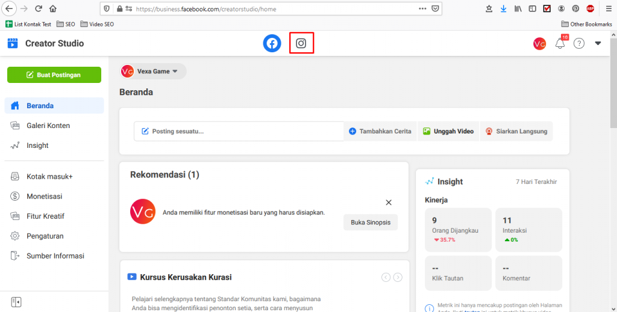Reload the page with the refresh icon
This screenshot has height=312, width=617.
pyautogui.click(x=39, y=9)
